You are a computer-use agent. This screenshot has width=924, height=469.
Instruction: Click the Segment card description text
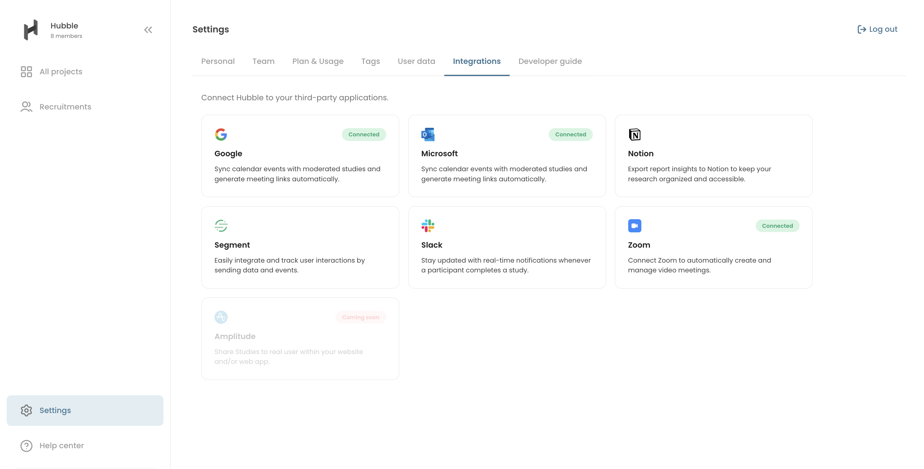pos(289,265)
